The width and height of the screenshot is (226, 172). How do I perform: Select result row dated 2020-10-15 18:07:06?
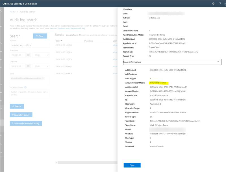click(86, 45)
